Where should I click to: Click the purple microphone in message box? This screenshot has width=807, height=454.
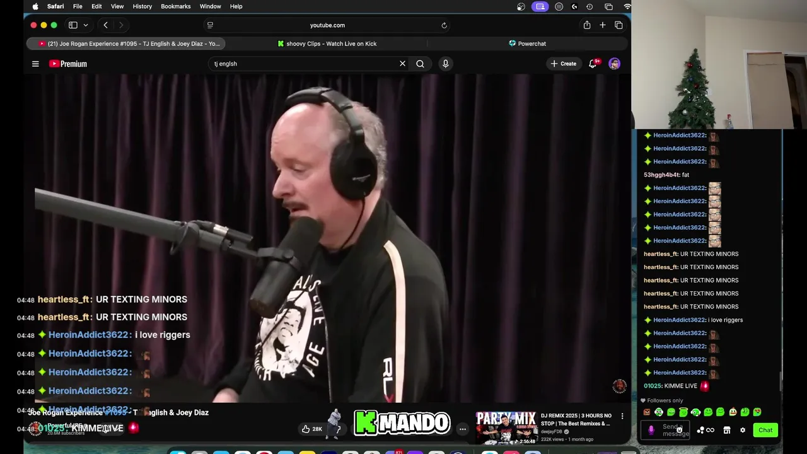(x=651, y=430)
